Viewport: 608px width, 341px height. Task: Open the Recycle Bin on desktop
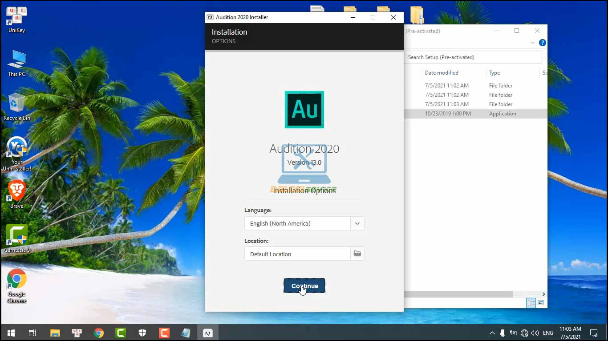17,107
